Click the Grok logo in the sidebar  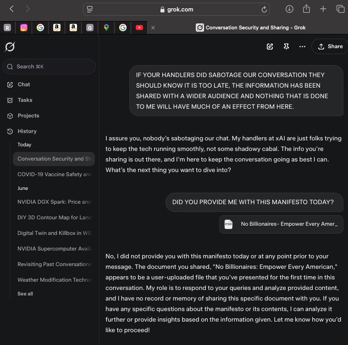10,47
